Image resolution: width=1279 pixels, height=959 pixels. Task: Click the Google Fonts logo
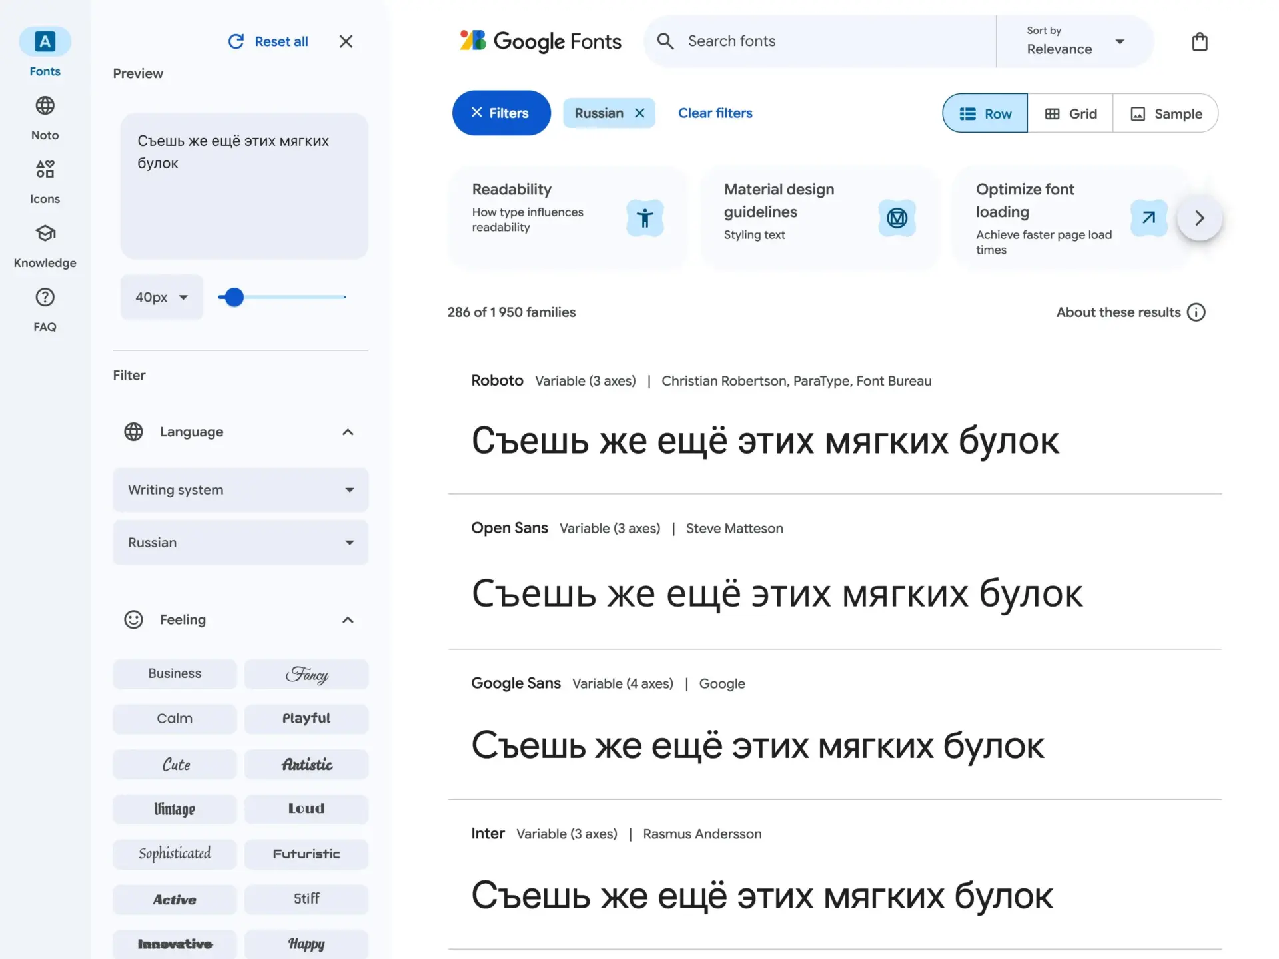[540, 41]
